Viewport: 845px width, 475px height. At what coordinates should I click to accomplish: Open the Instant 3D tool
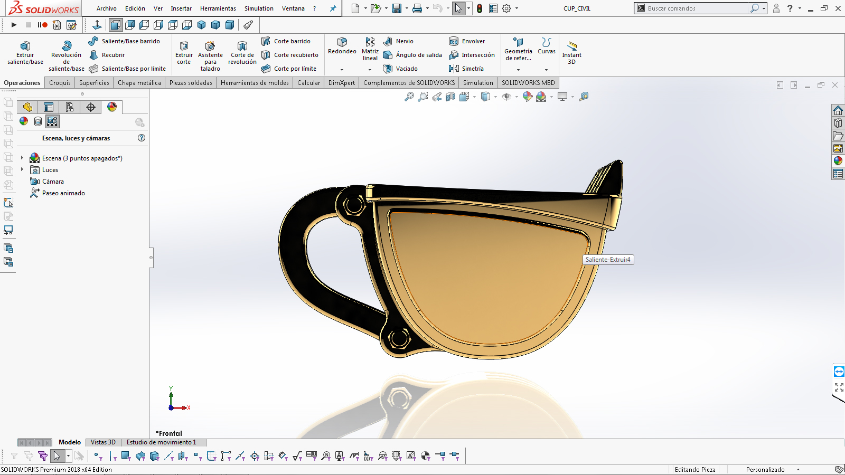coord(571,53)
